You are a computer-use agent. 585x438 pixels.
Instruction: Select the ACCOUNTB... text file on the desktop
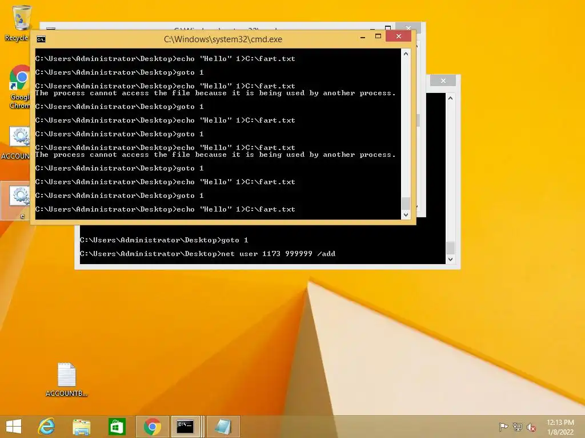(x=66, y=380)
